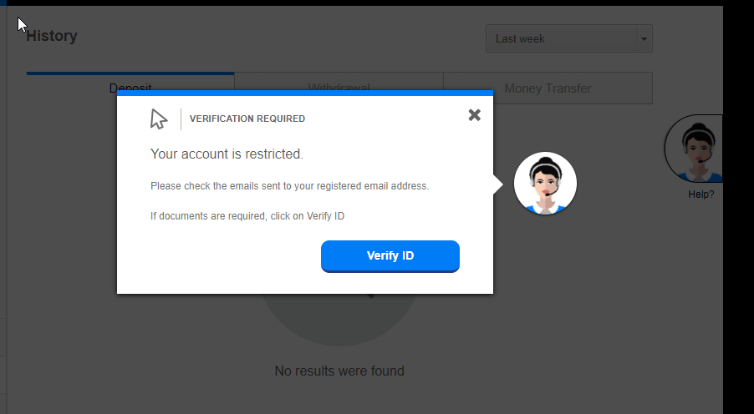Image resolution: width=754 pixels, height=414 pixels.
Task: Click the Help? label
Action: pyautogui.click(x=701, y=194)
